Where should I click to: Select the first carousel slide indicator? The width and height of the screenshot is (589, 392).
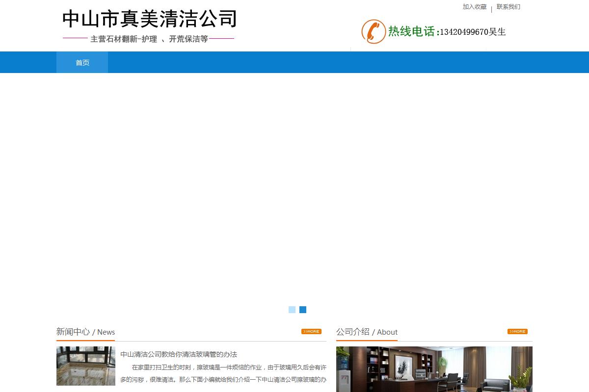(292, 310)
